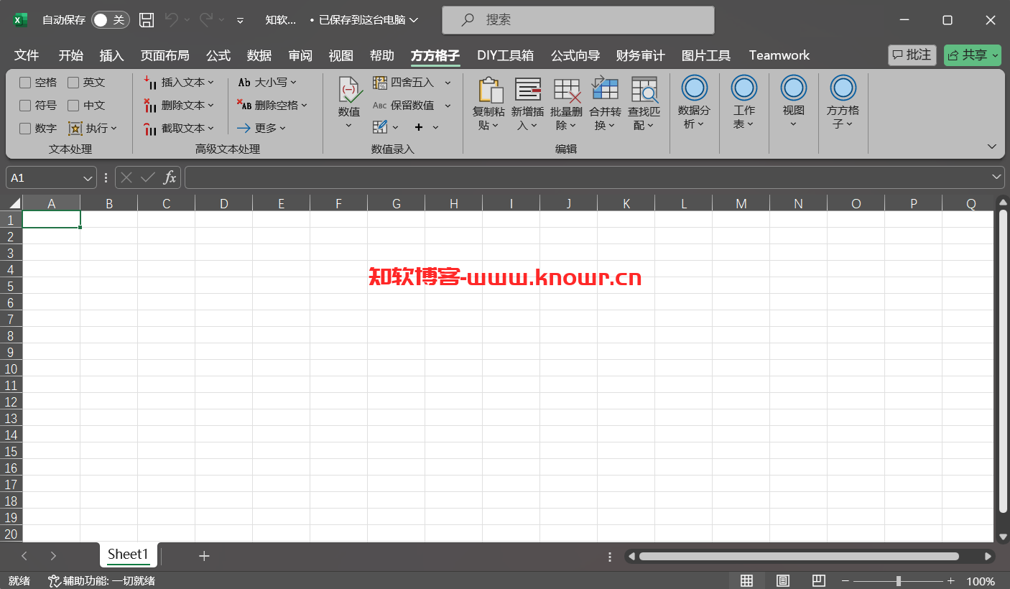Open the 视图 circle button in ribbon
The height and width of the screenshot is (589, 1010).
(x=793, y=103)
